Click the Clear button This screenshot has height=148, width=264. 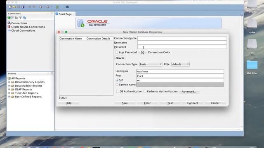[x=147, y=103]
